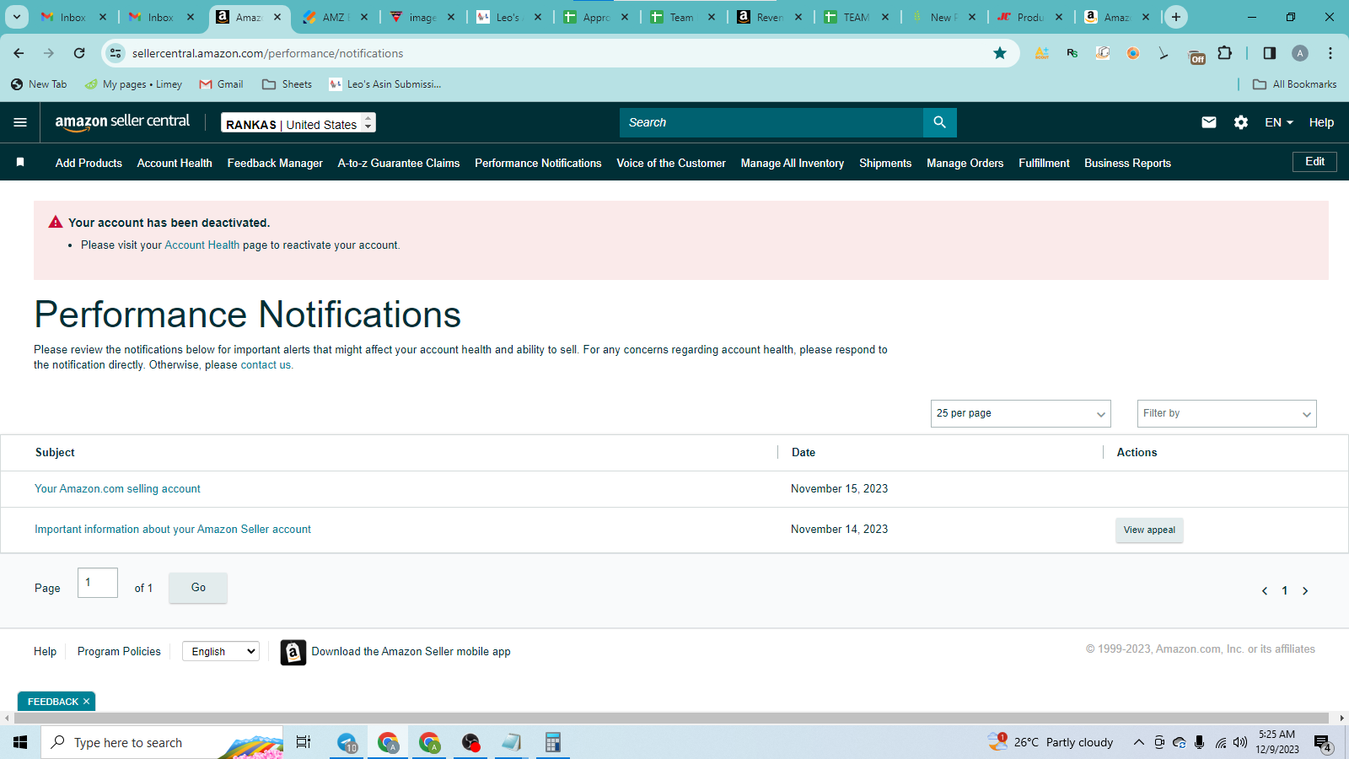
Task: Open the Sheets bookmarks folder
Action: coord(287,84)
